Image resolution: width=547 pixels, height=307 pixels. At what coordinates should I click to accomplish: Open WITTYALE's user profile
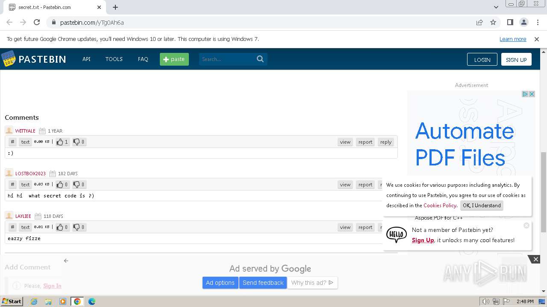point(25,131)
